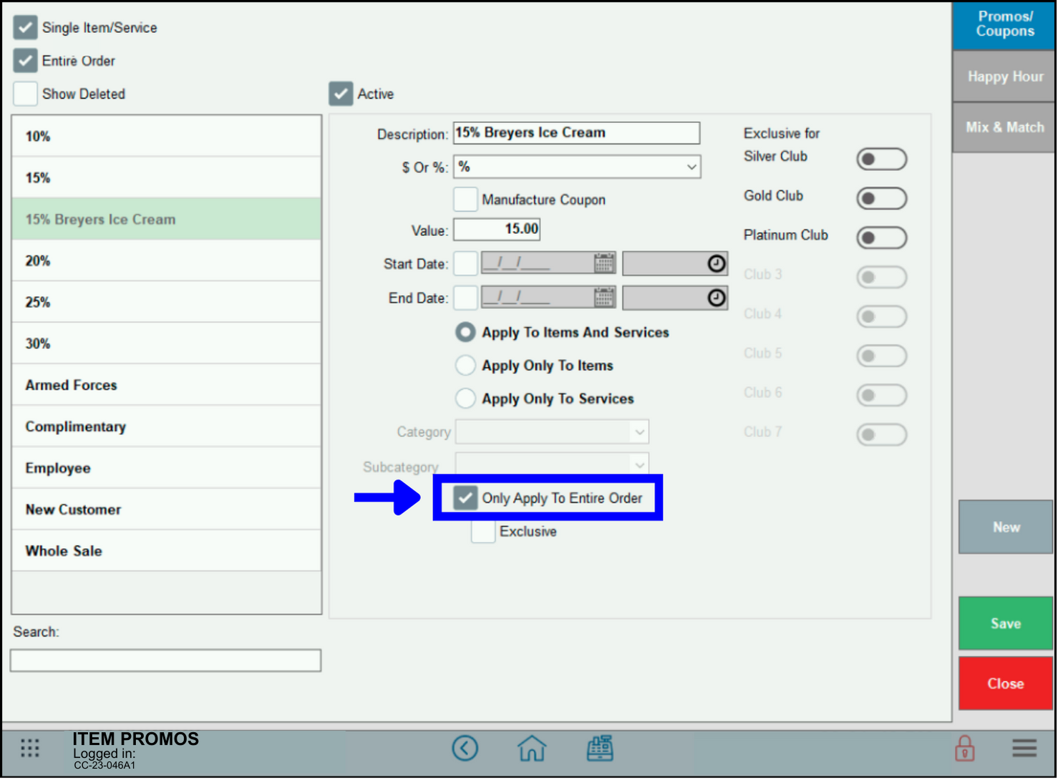Image resolution: width=1058 pixels, height=780 pixels.
Task: Toggle the Club 3 switch
Action: point(881,277)
